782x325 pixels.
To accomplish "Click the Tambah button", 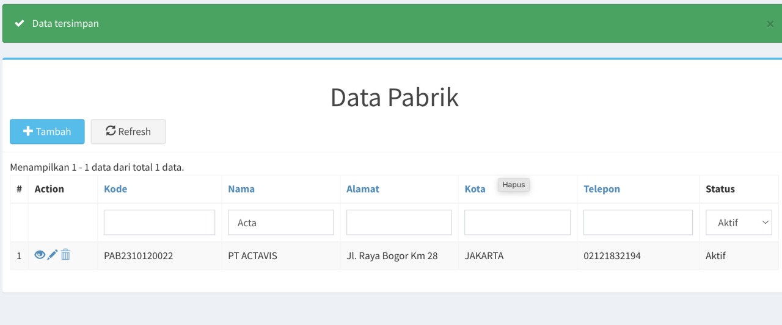I will [47, 132].
